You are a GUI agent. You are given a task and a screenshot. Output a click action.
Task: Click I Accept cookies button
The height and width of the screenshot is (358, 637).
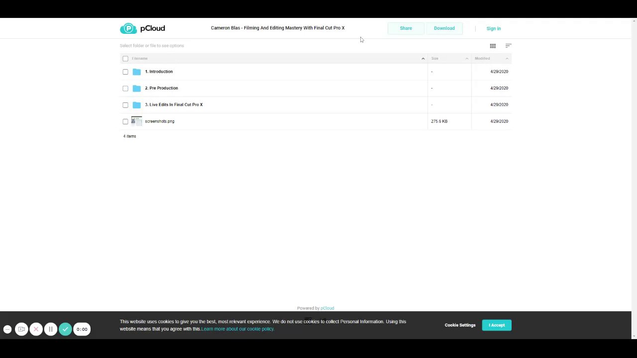click(x=497, y=325)
